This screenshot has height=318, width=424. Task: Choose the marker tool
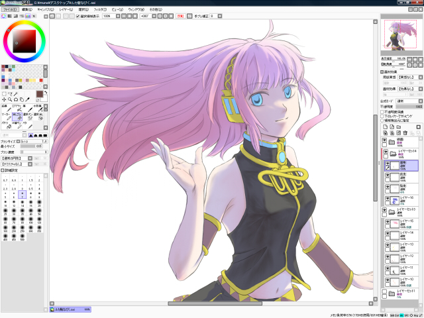[7, 117]
